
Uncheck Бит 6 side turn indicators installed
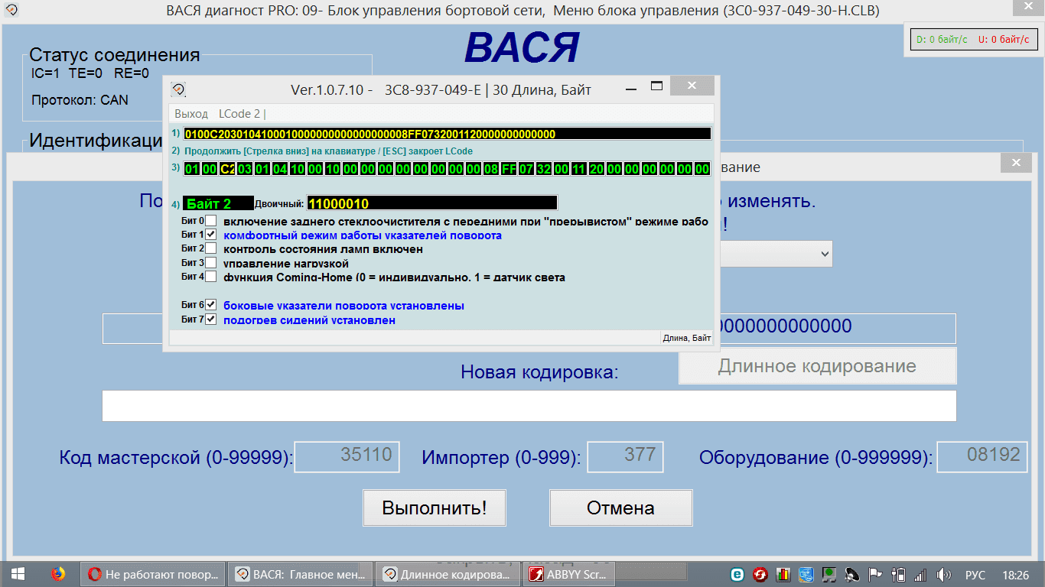[x=211, y=305]
